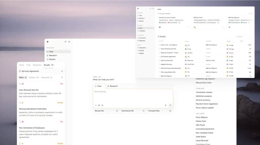Switch to Research tab in chat box
The height and width of the screenshot is (145, 260).
(112, 86)
